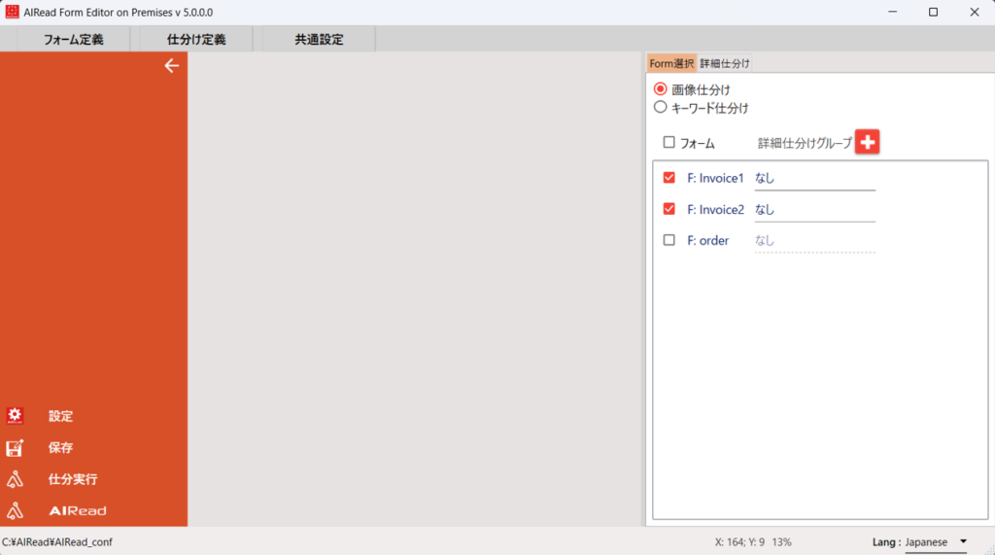Click the 13% zoom value in status bar
Screen dimensions: 995x555
point(782,542)
